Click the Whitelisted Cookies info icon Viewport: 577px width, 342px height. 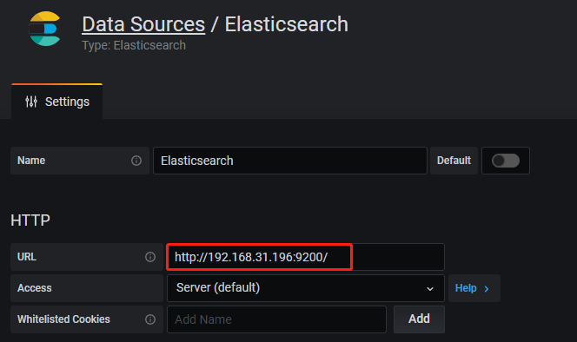click(x=150, y=319)
